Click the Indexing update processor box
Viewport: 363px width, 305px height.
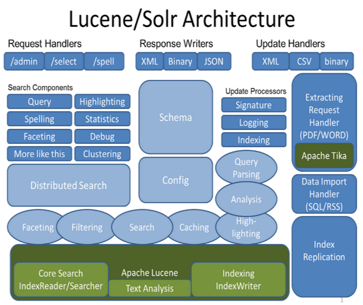click(254, 140)
